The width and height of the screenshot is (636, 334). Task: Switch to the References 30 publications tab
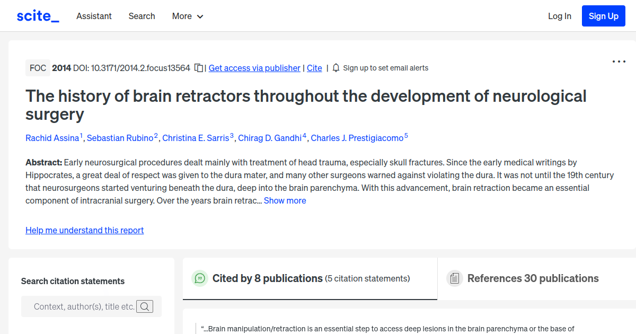533,278
